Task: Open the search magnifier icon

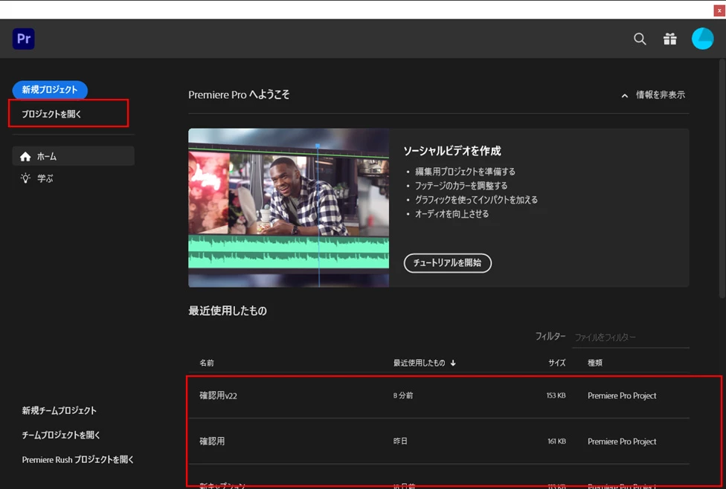Action: pos(640,39)
